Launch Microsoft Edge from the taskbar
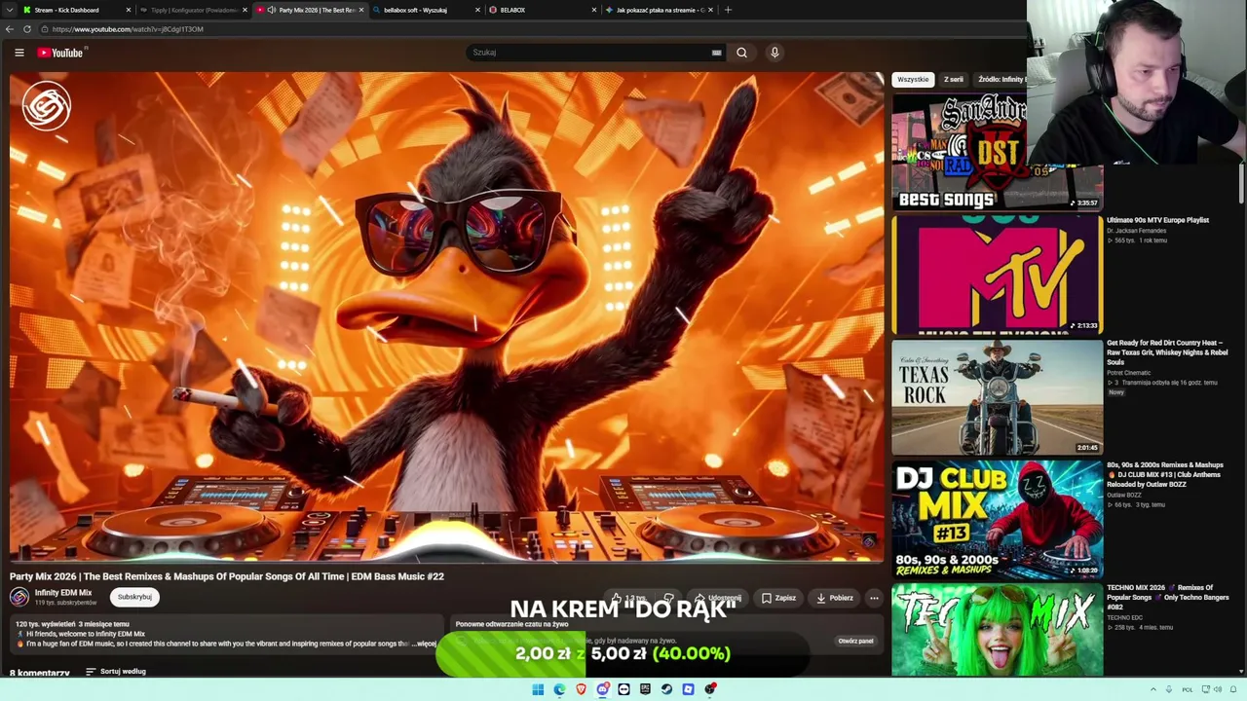The image size is (1247, 701). pos(559,689)
